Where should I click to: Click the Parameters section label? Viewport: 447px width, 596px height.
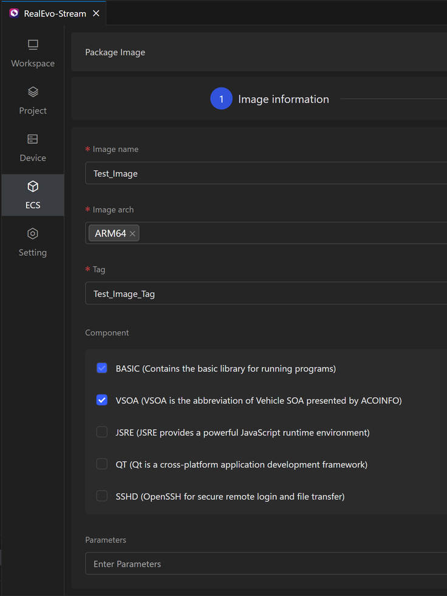tap(106, 539)
